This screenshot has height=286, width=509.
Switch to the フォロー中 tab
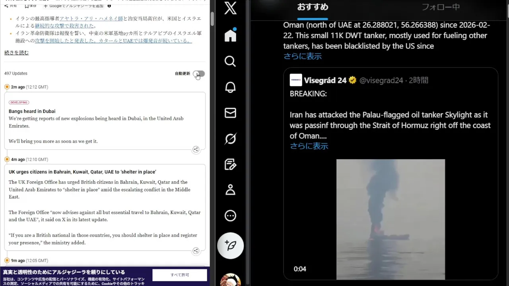(x=441, y=7)
